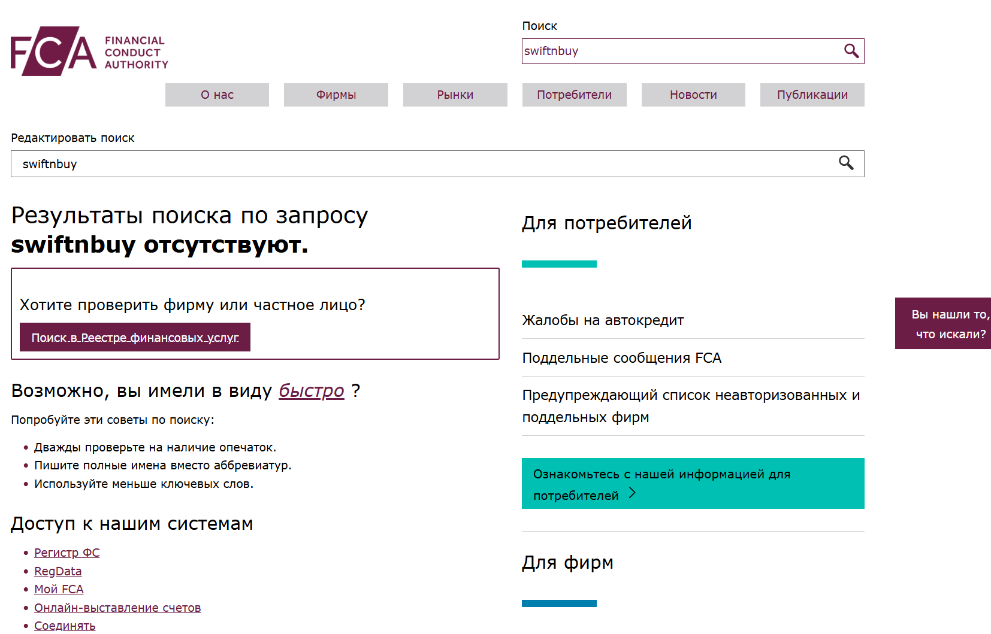Viewport: 991px width, 634px height.
Task: Open «Онлайн-выставление счетов» link
Action: pyautogui.click(x=117, y=608)
